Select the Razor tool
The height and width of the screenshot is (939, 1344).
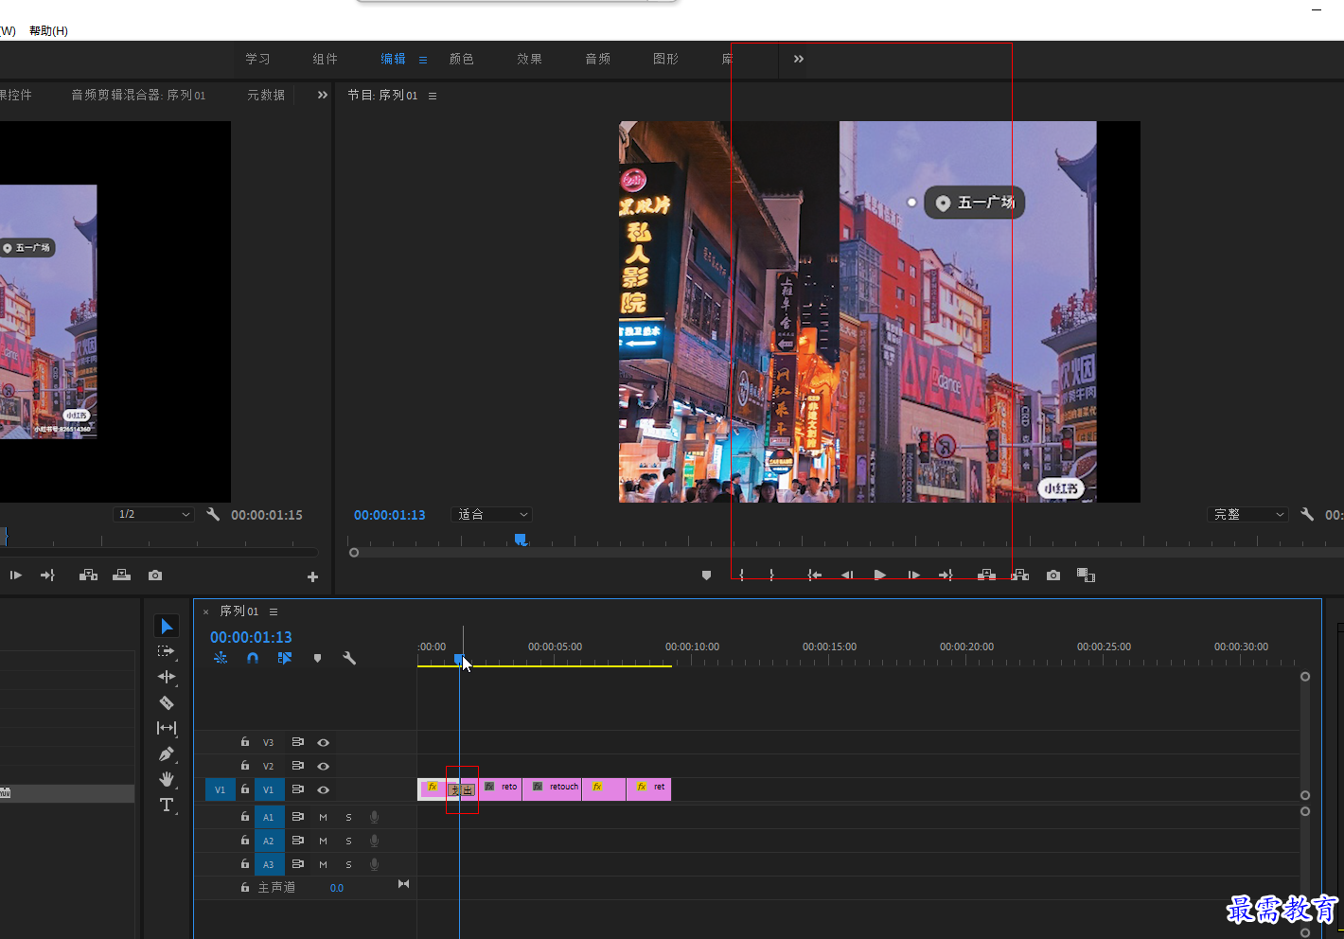(167, 702)
